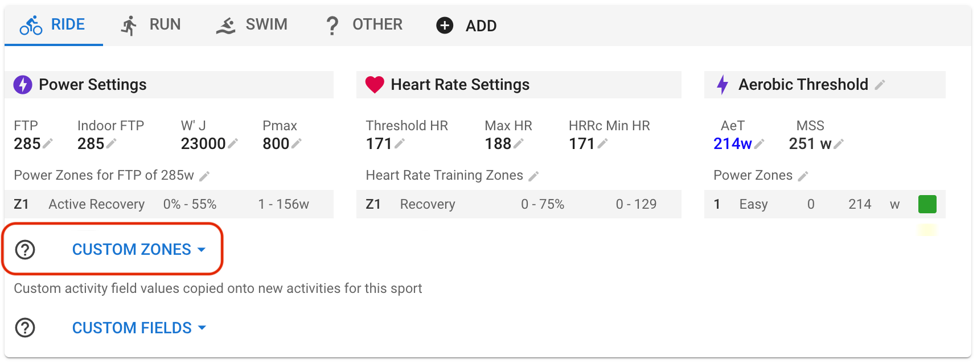Edit Pmax 800 using its pencil icon
This screenshot has height=364, width=977.
click(297, 144)
